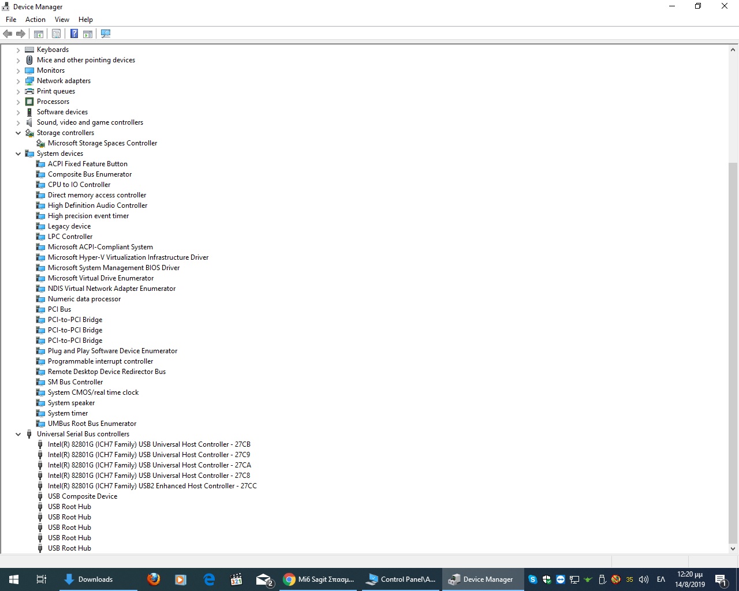Select SM Bus Controller
739x591 pixels.
75,382
